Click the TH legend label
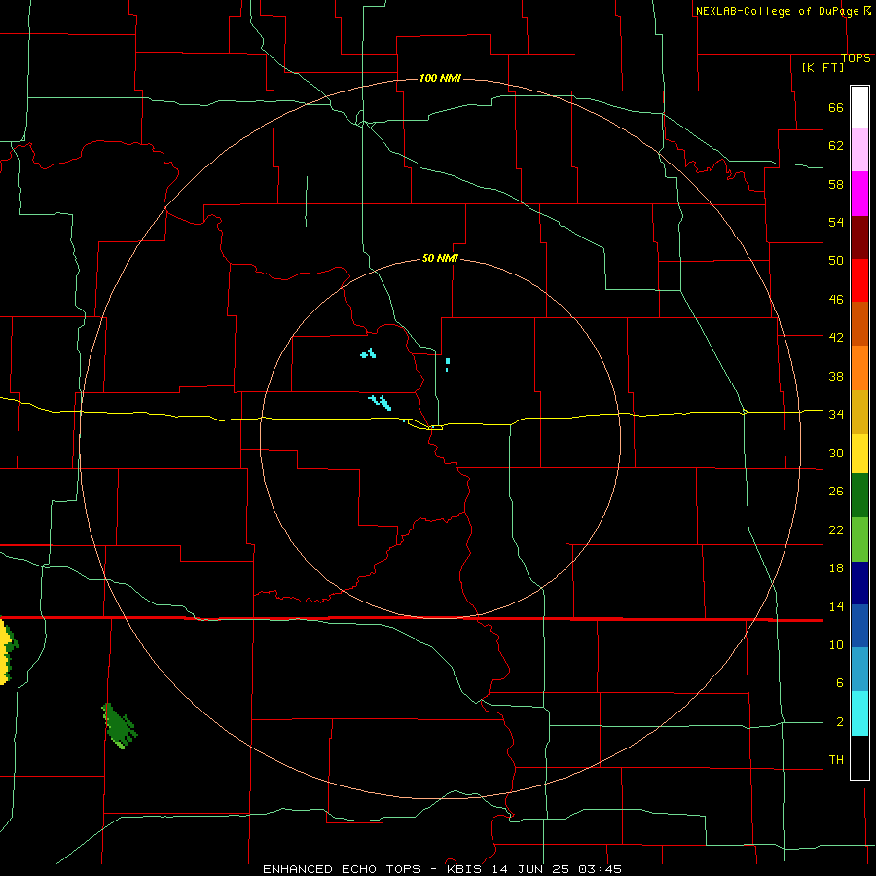This screenshot has width=876, height=876. 836,759
